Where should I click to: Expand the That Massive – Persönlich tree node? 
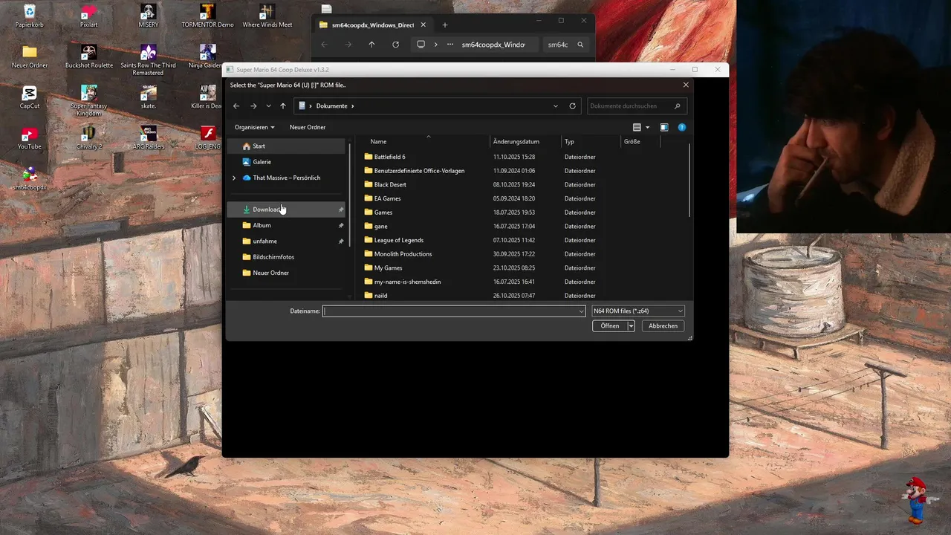[234, 178]
